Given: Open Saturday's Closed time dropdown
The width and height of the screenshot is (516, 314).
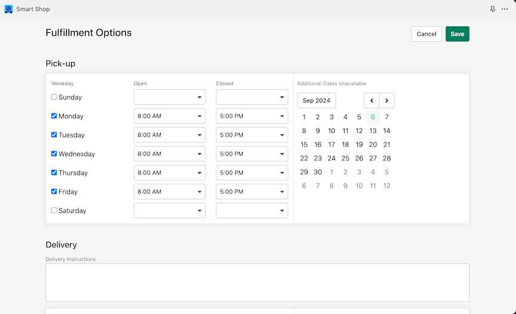Looking at the screenshot, I should click(252, 210).
